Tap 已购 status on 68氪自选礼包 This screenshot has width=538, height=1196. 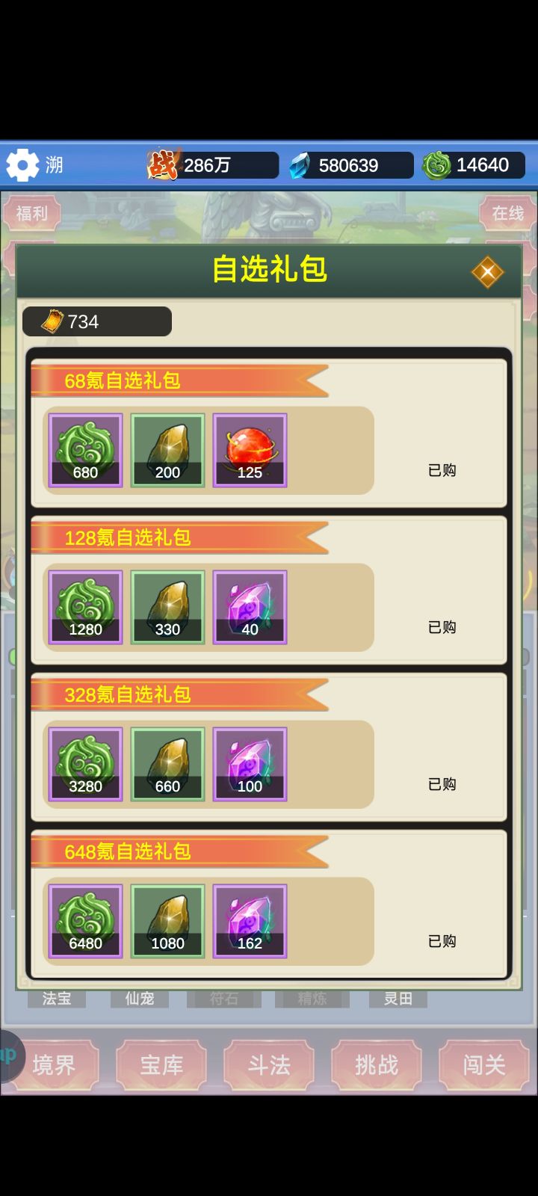(442, 470)
